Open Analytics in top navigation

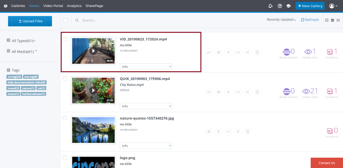(74, 6)
